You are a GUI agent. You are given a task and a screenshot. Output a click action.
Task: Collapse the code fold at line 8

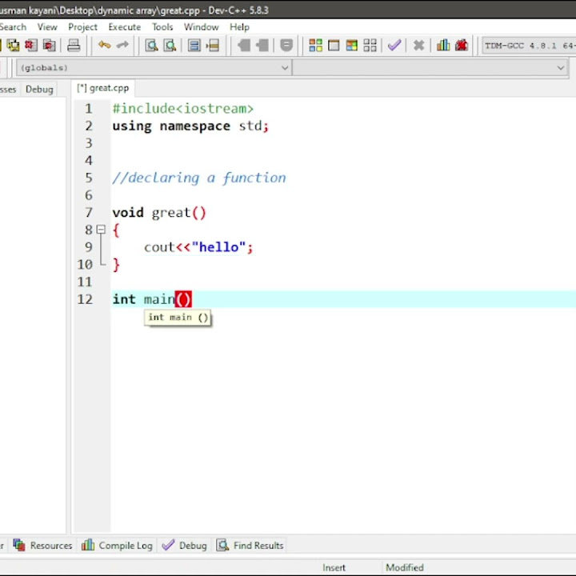click(x=101, y=230)
